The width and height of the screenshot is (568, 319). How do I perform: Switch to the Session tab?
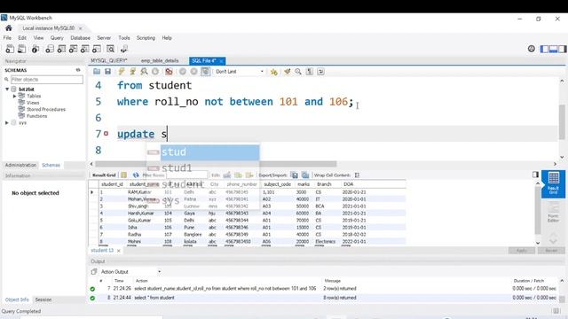coord(43,300)
